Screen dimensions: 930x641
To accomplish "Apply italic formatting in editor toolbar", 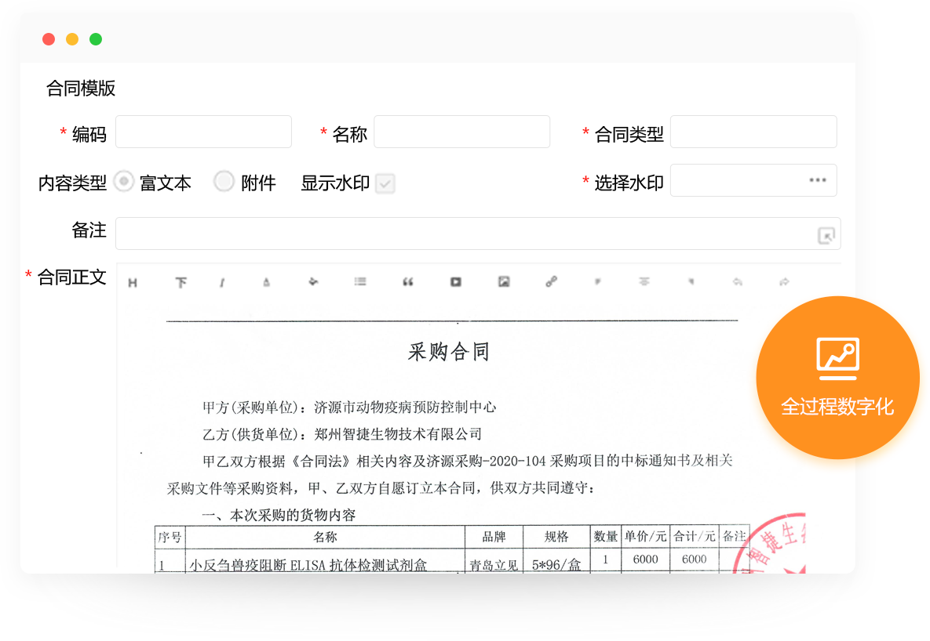I will coord(222,283).
